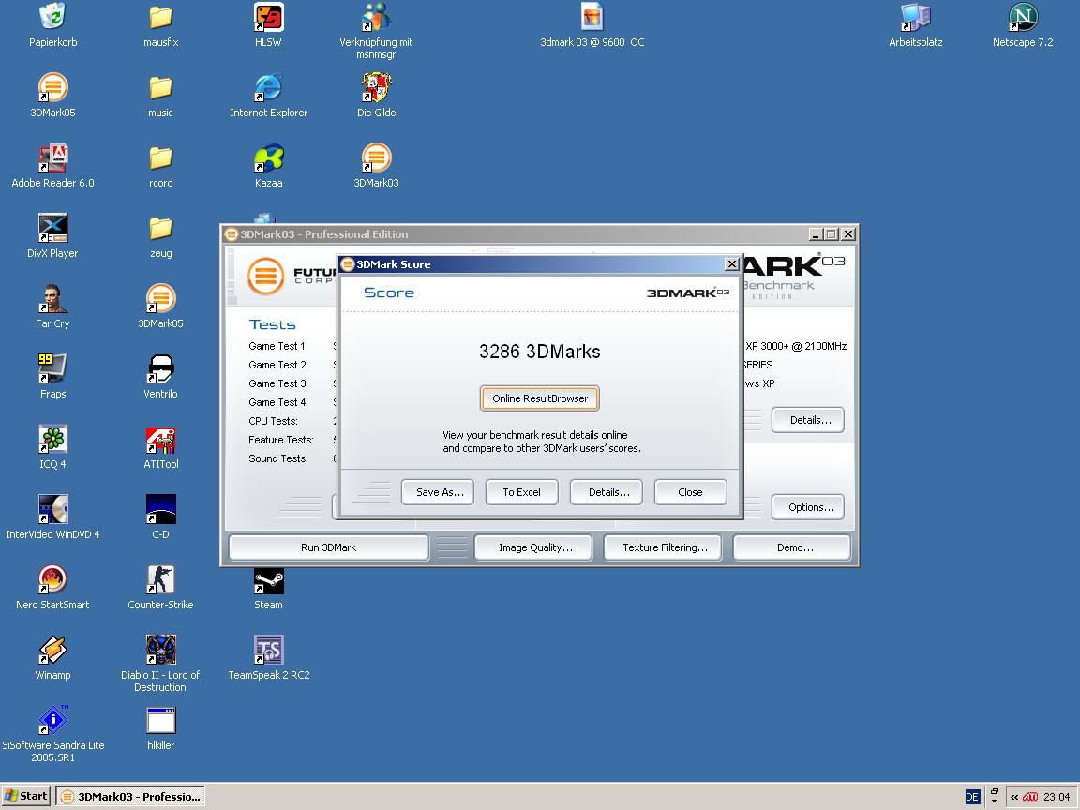Click the 'CPU Tests:' label
Image resolution: width=1080 pixels, height=810 pixels.
(x=274, y=421)
